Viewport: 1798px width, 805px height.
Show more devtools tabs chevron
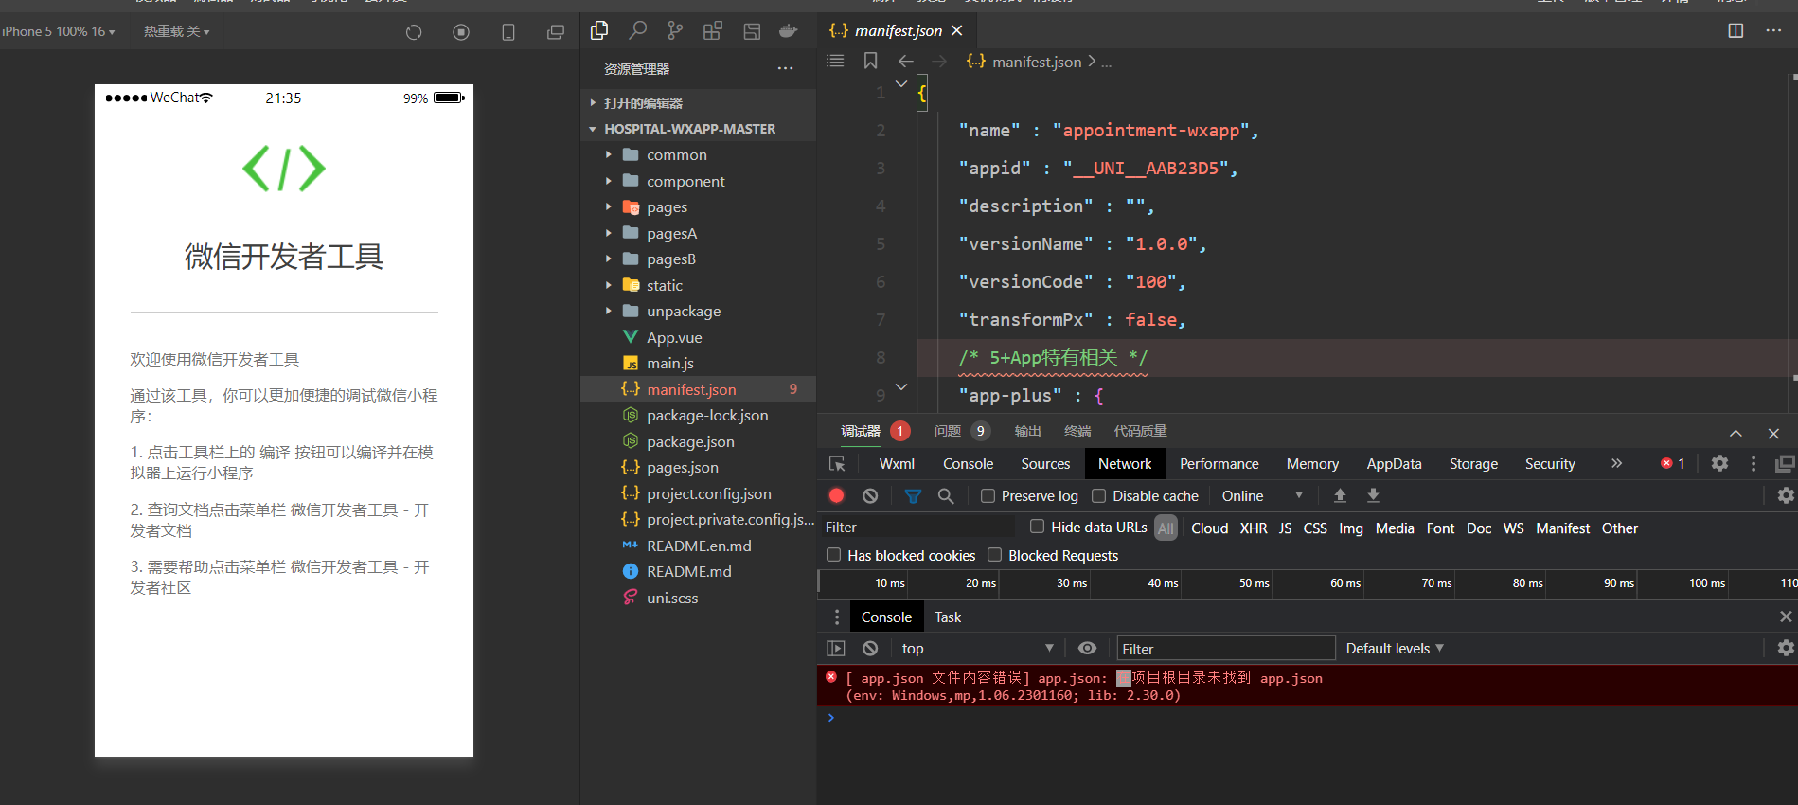1616,463
